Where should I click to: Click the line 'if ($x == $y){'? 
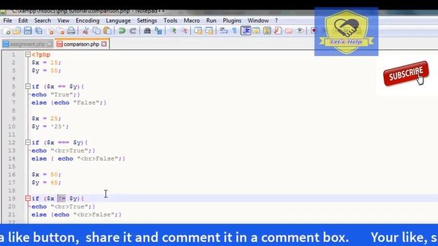tap(57, 87)
